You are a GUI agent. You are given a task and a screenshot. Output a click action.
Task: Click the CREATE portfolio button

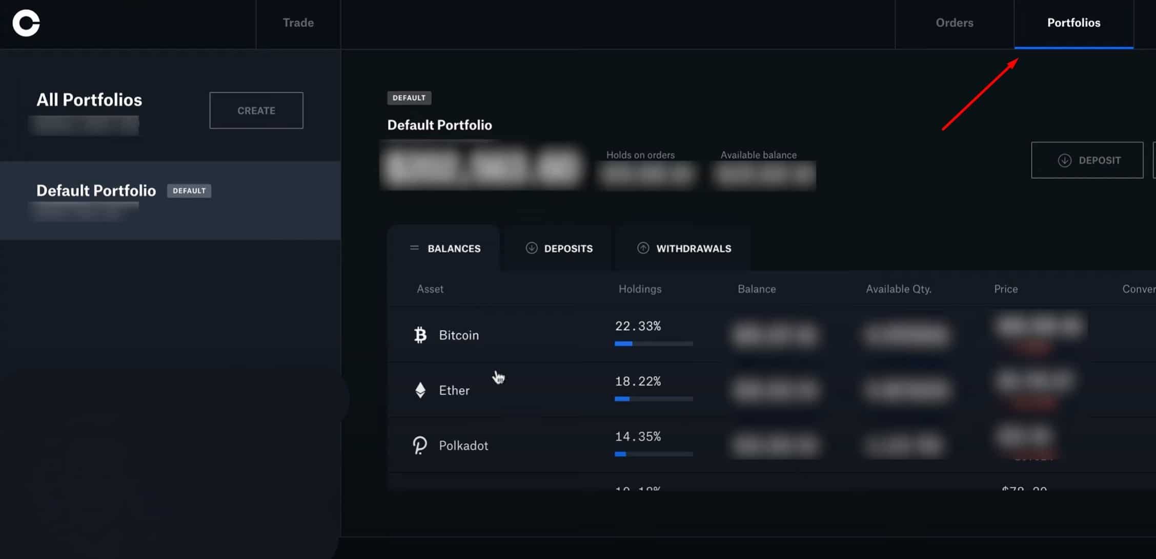click(x=256, y=110)
